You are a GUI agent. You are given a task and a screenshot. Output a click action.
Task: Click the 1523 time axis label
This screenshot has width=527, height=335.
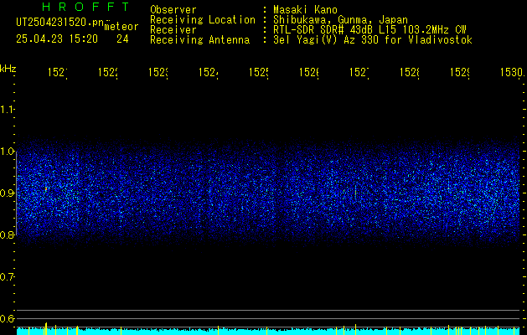158,73
